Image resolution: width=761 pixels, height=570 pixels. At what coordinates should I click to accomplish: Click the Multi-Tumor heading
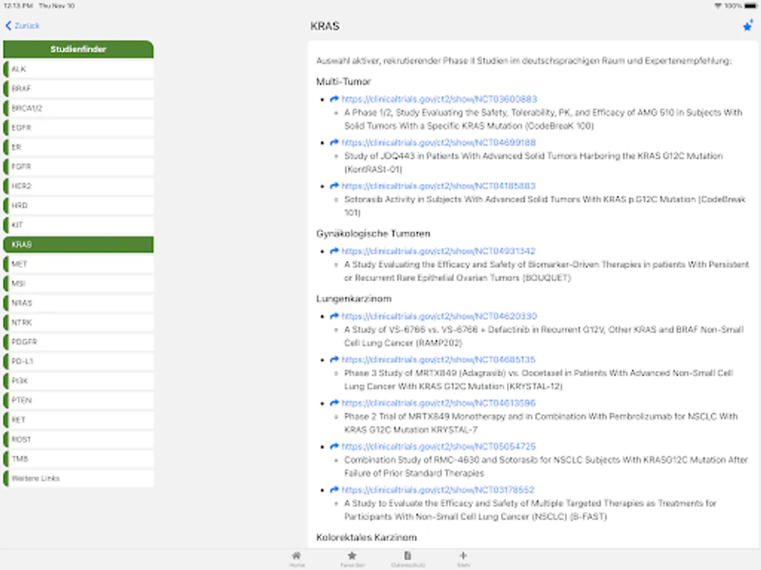coord(344,82)
